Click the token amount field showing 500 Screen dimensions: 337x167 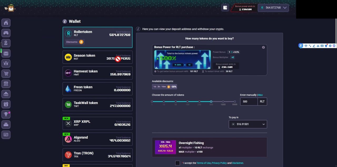pos(249,101)
